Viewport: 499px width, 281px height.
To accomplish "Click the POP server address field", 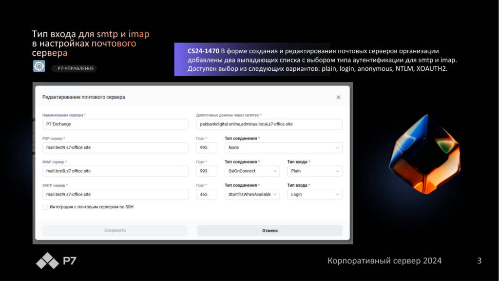I will coord(115,148).
